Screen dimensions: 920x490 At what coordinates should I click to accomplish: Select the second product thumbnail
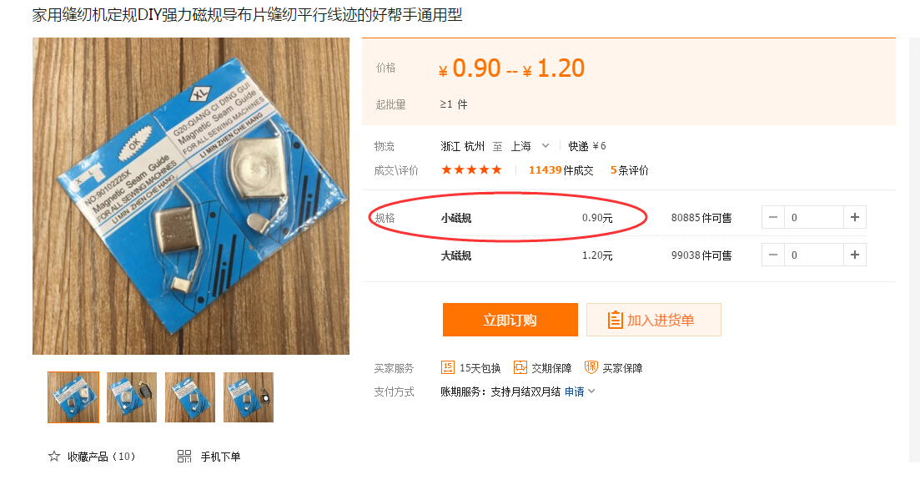click(132, 397)
